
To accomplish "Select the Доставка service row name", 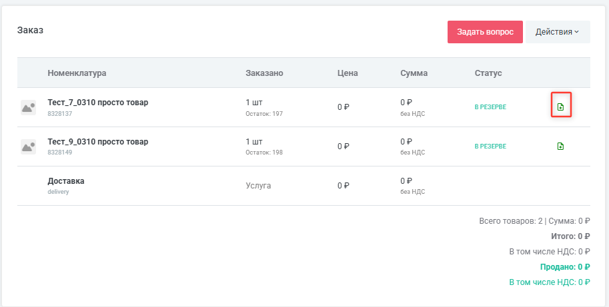I will click(x=66, y=181).
